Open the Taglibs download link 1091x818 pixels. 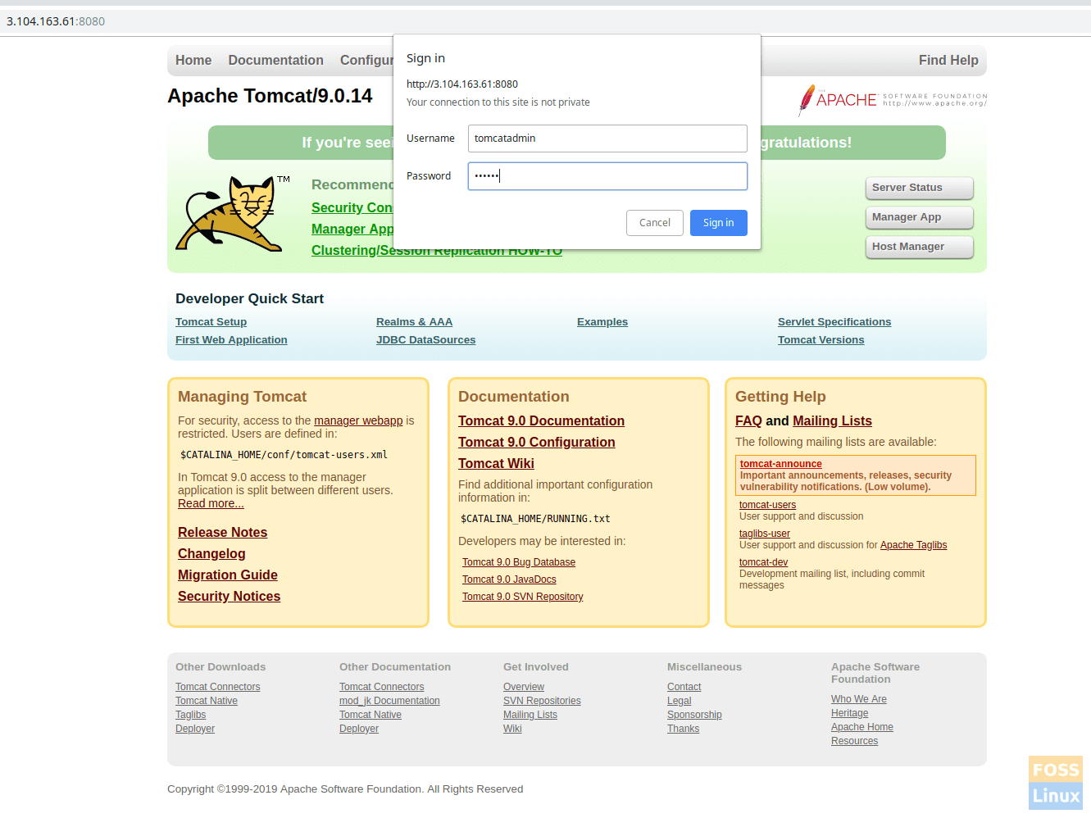coord(190,715)
